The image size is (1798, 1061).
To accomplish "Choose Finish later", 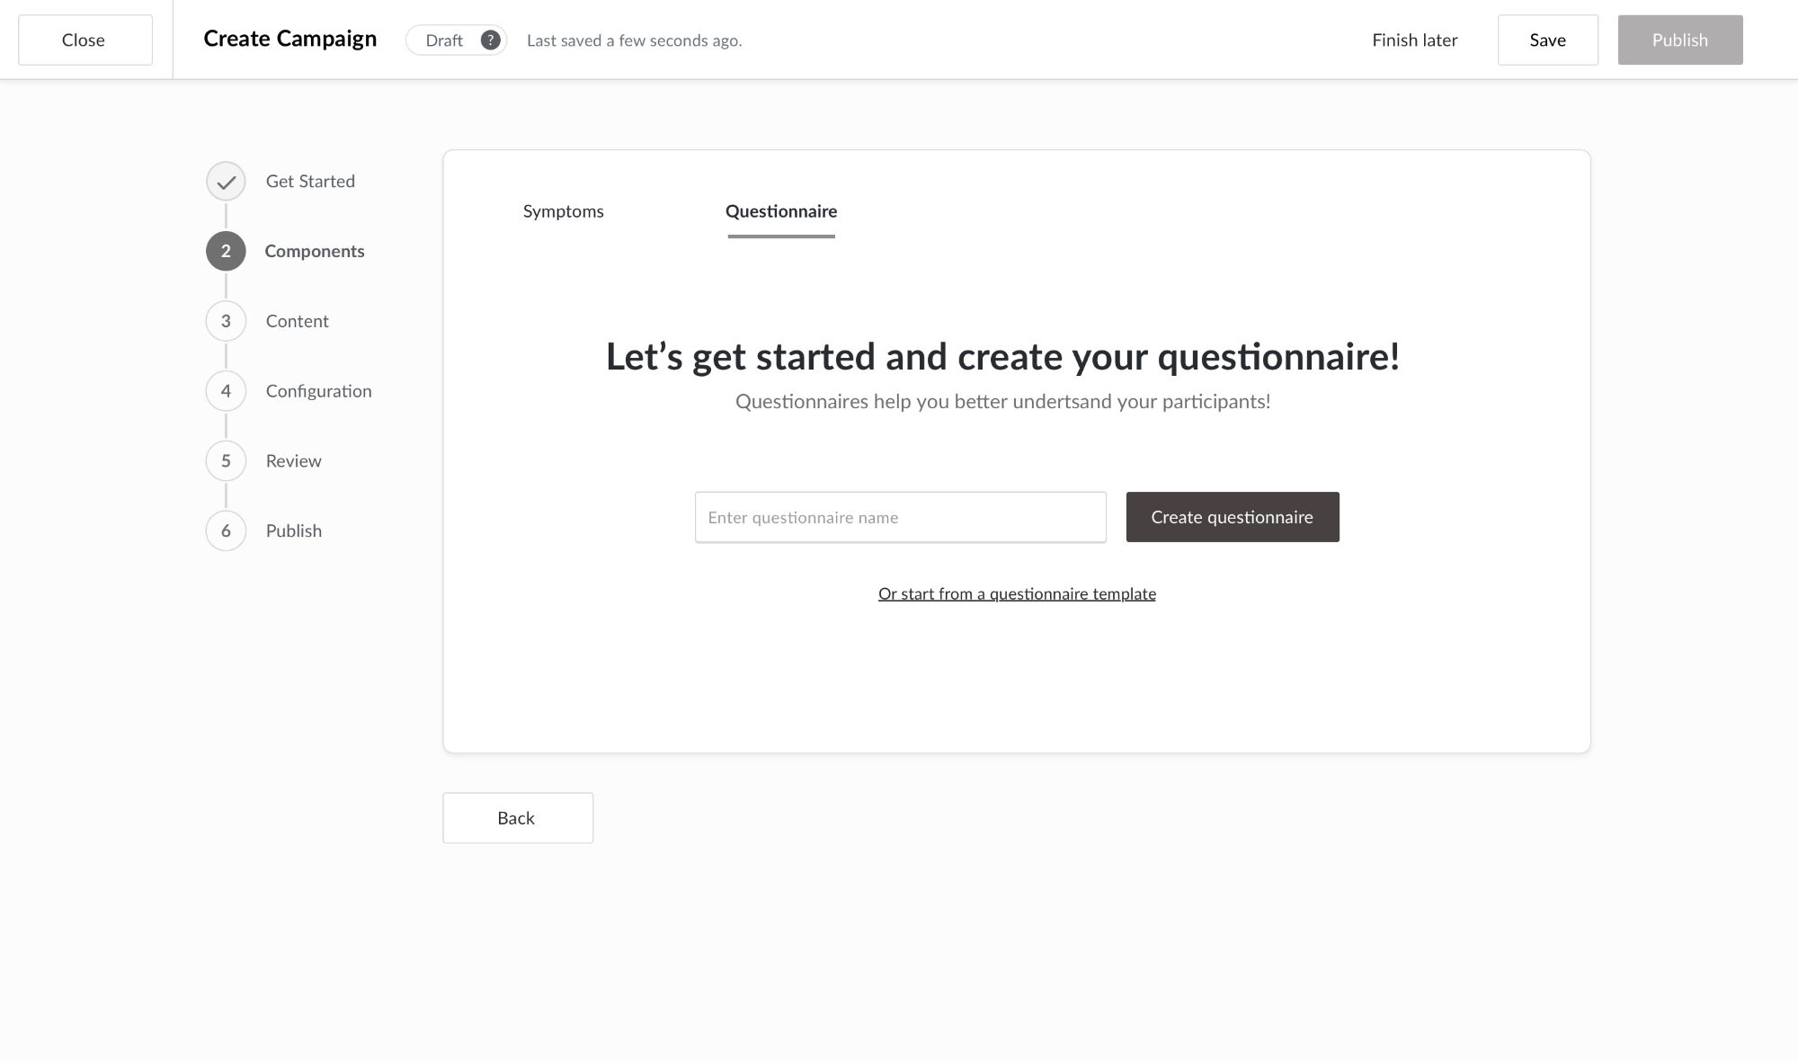I will tap(1414, 40).
